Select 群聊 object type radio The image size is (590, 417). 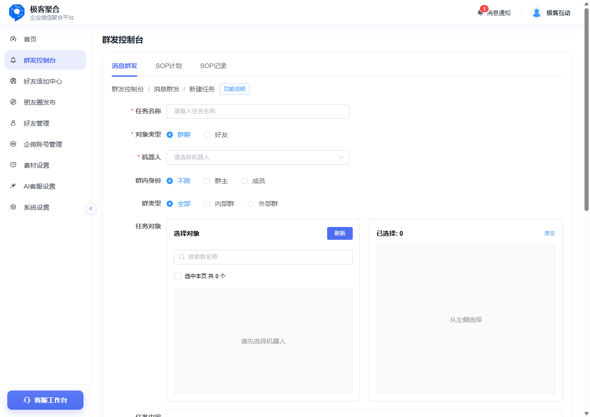click(x=170, y=135)
